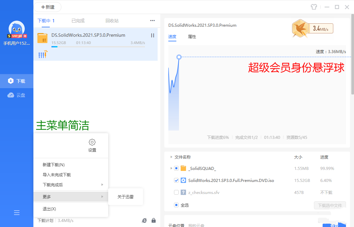Check the z_checksums.sfv file checkbox
Image resolution: width=354 pixels, height=227 pixels.
(176, 192)
